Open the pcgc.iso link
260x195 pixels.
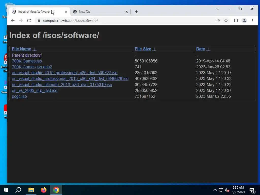click(x=19, y=96)
